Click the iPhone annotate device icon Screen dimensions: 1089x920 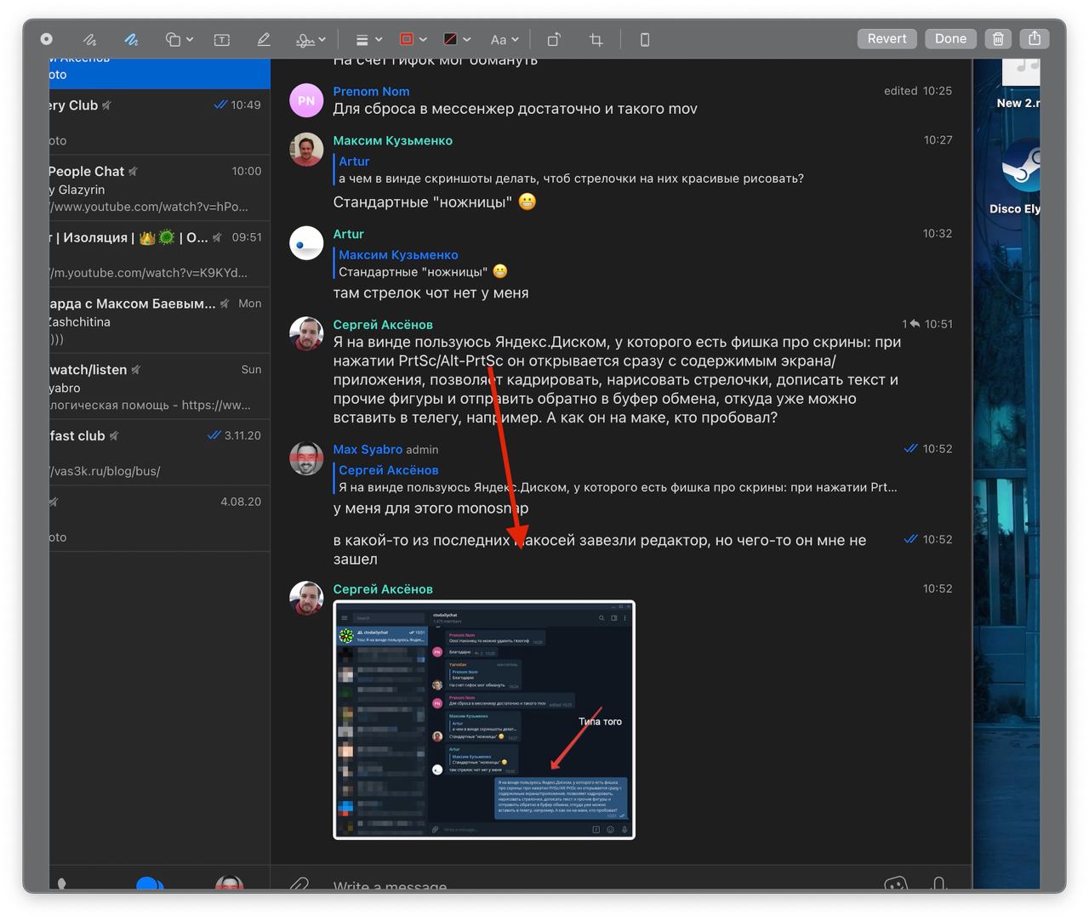(645, 39)
